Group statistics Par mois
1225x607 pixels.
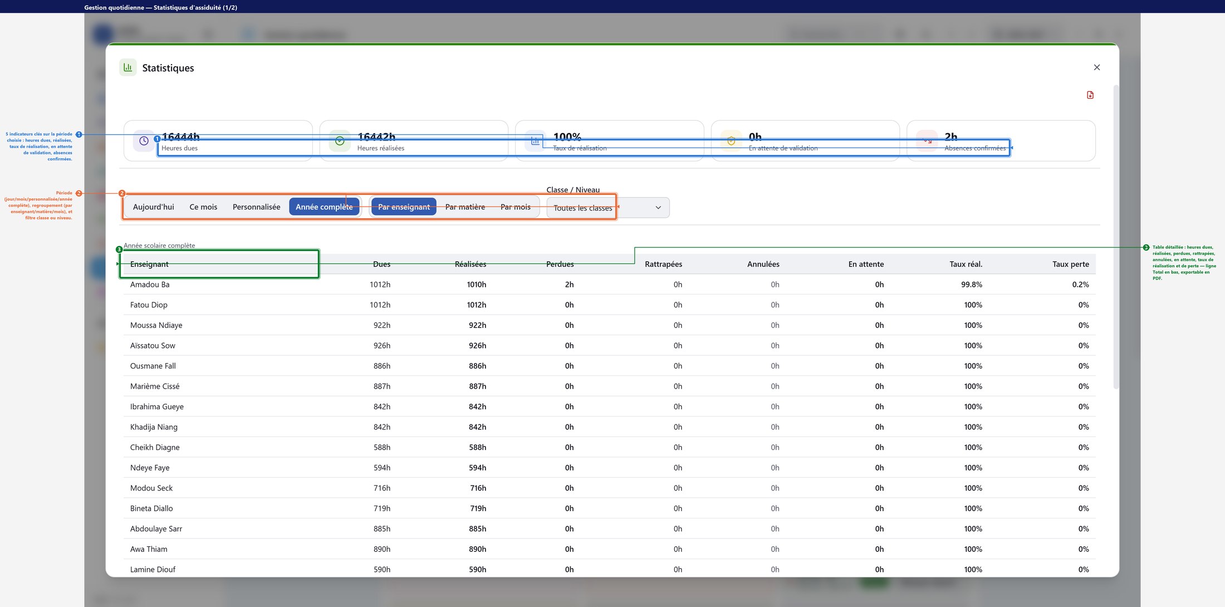(x=516, y=207)
